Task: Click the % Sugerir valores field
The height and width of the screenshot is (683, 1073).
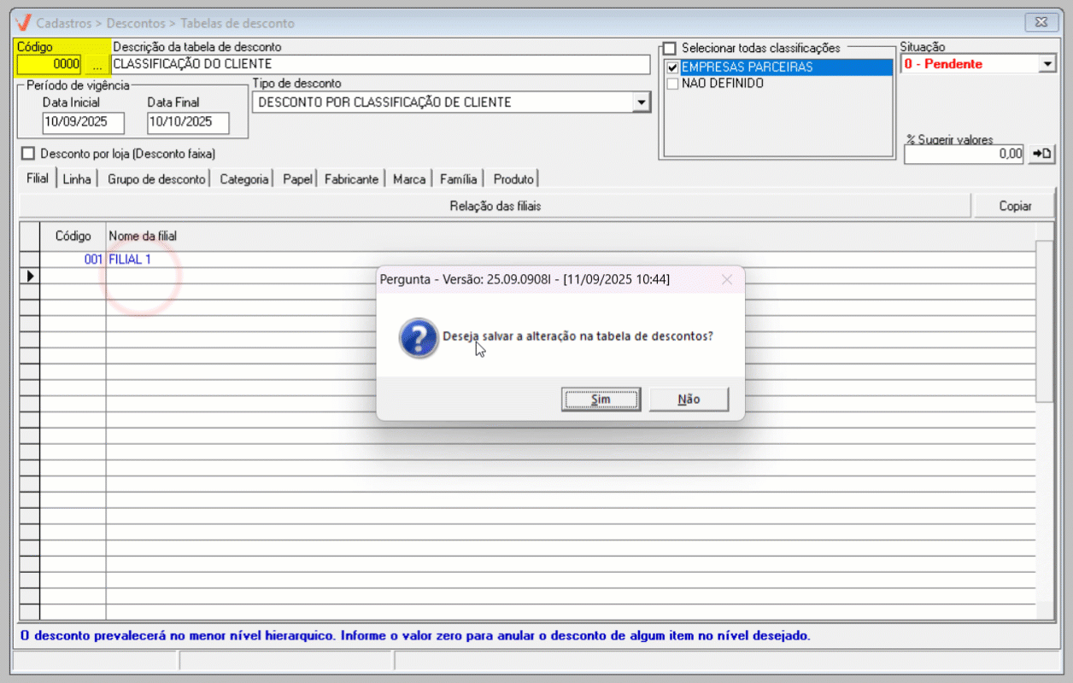Action: click(x=964, y=155)
